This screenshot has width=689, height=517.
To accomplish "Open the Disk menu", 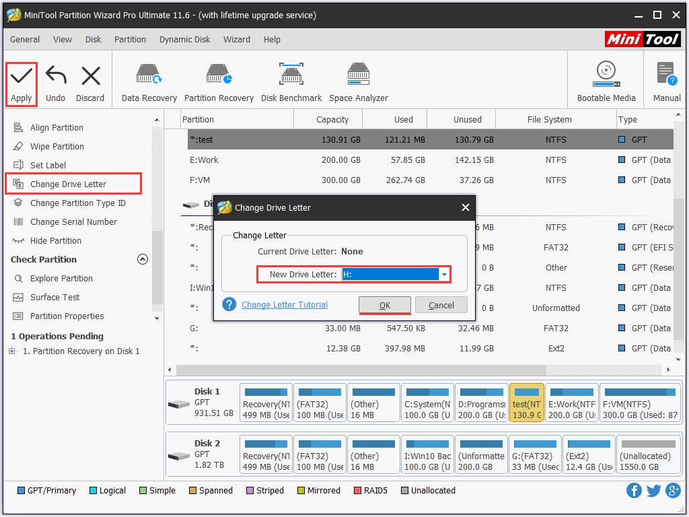I will coord(93,40).
